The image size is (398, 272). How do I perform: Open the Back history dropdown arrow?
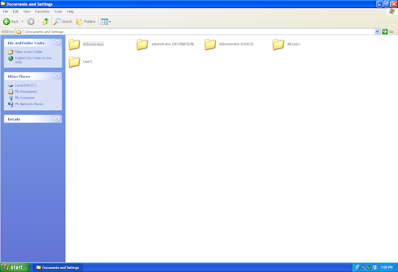22,22
